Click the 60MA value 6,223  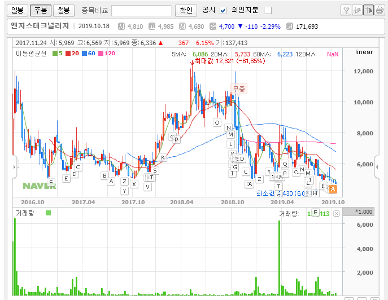(x=285, y=54)
